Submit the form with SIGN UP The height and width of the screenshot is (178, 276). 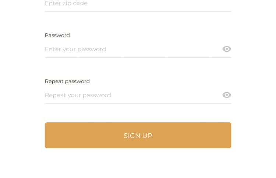point(138,136)
